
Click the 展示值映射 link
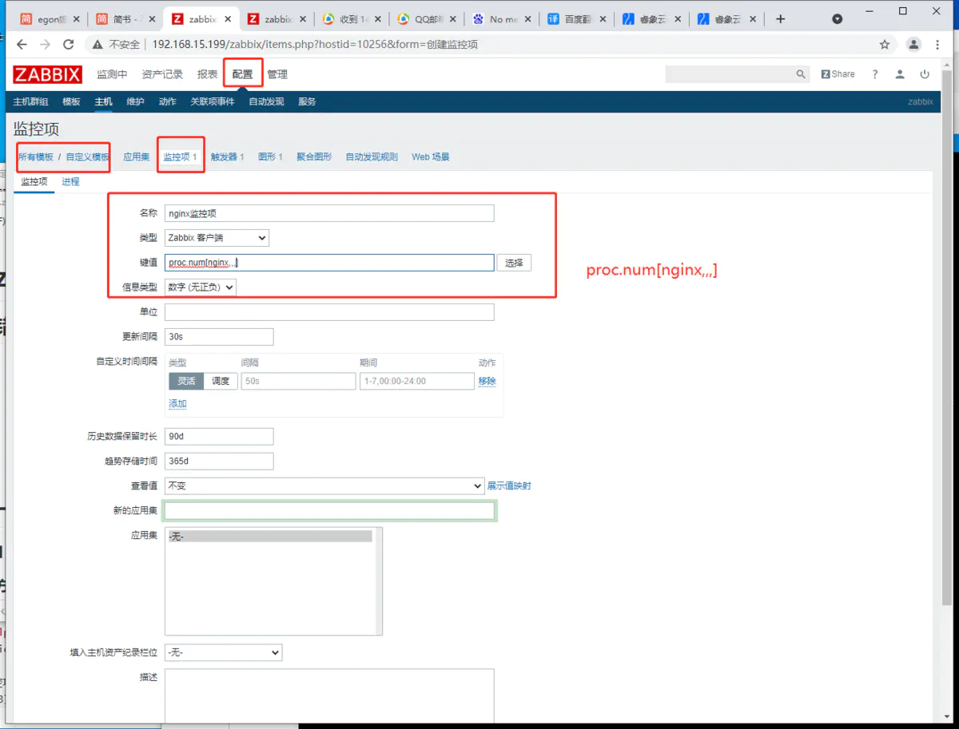pos(509,485)
